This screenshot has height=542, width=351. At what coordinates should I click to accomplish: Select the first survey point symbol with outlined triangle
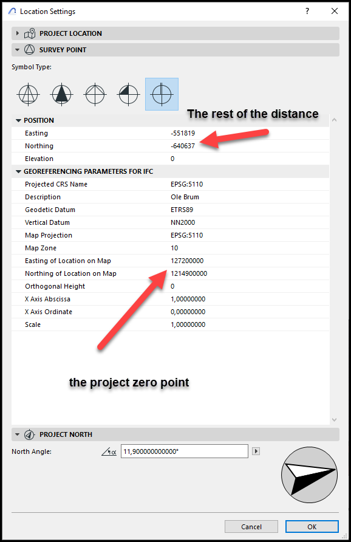(28, 94)
